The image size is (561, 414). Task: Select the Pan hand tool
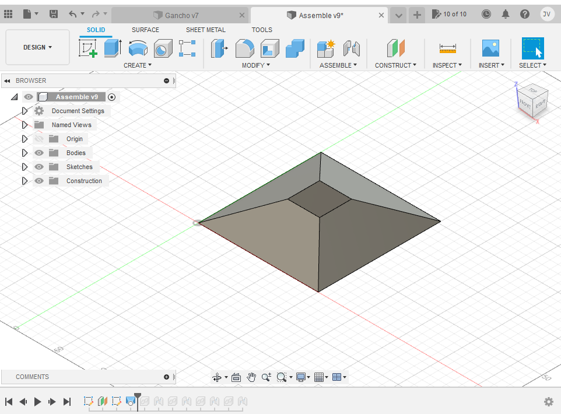(x=251, y=377)
